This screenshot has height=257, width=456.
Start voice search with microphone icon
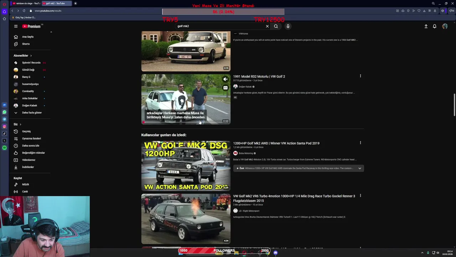pyautogui.click(x=288, y=26)
